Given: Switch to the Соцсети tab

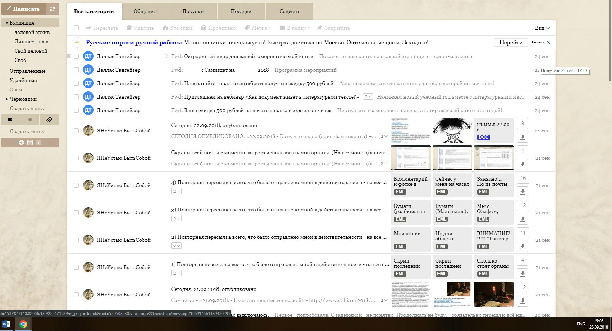Looking at the screenshot, I should (x=289, y=11).
